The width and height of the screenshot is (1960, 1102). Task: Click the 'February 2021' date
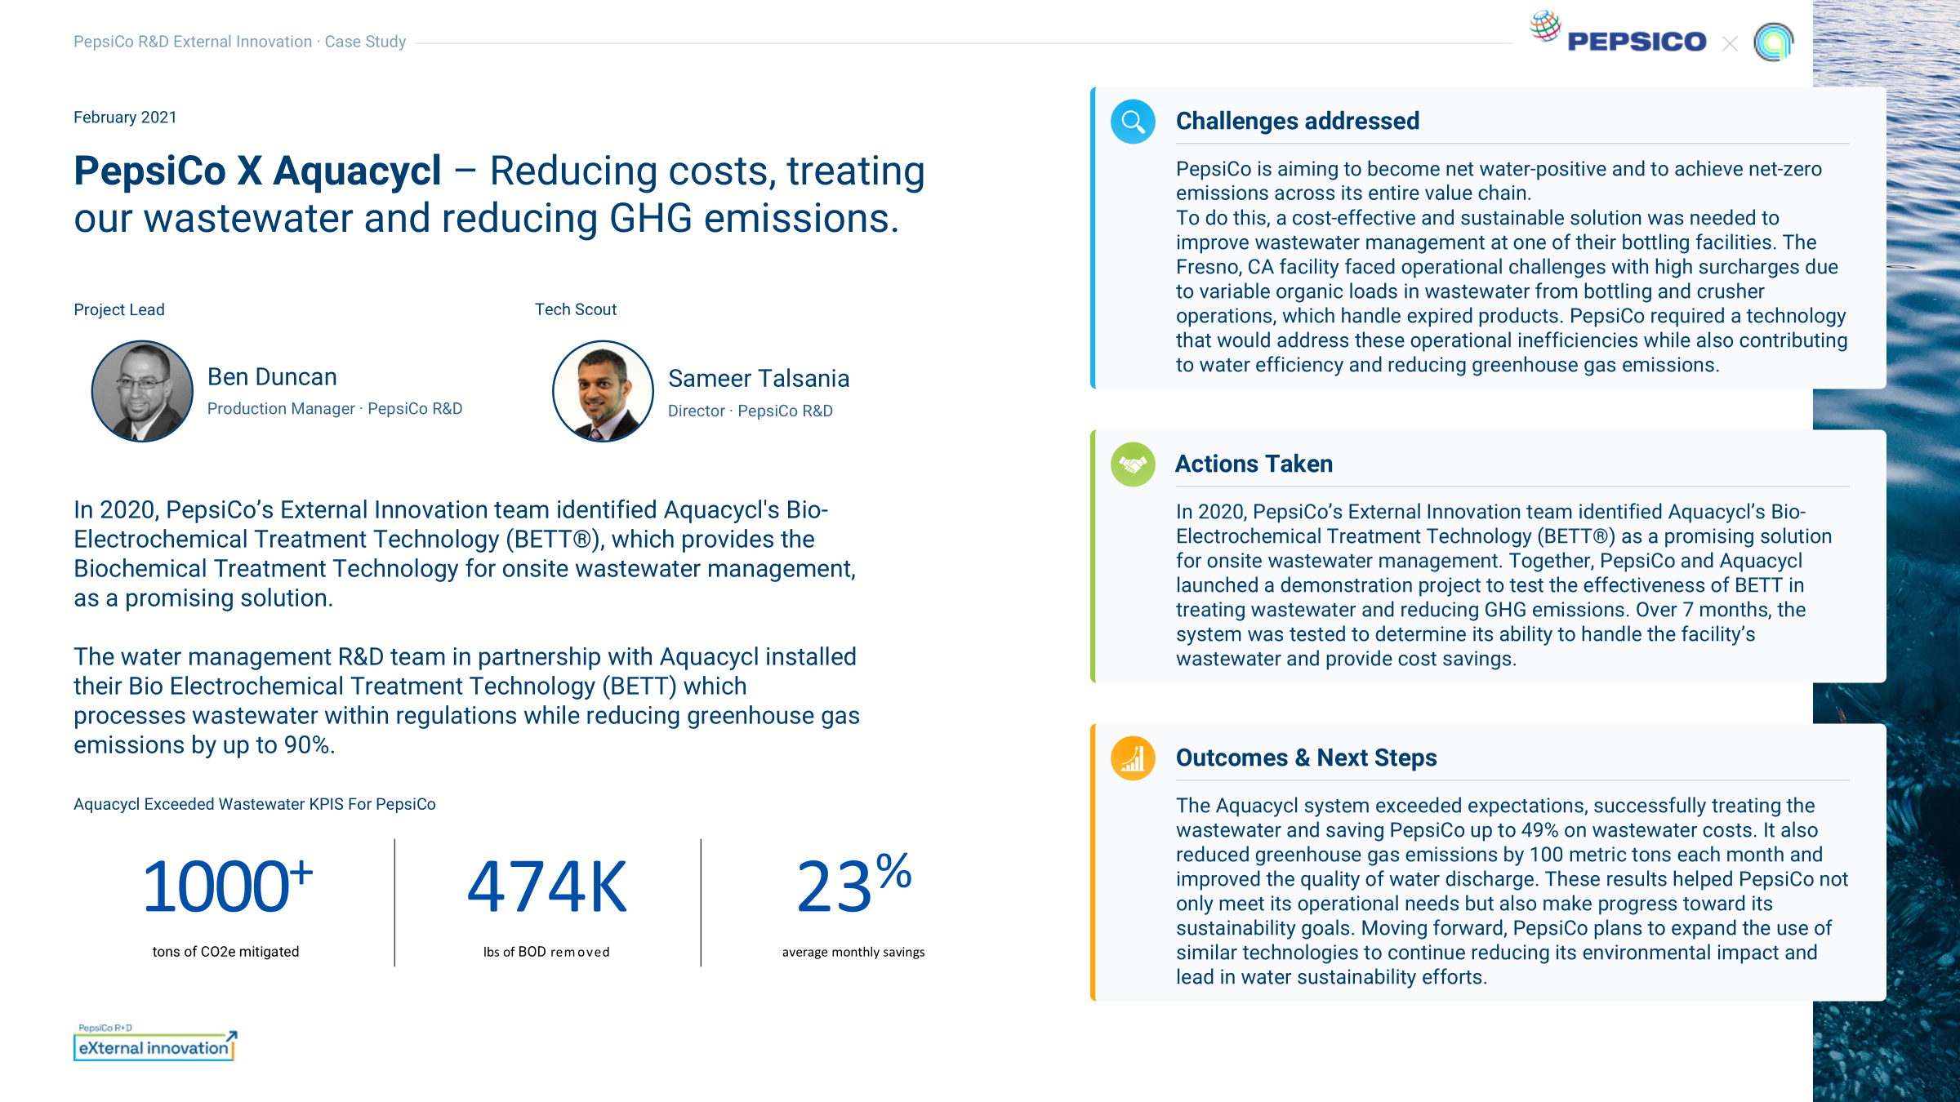point(125,117)
